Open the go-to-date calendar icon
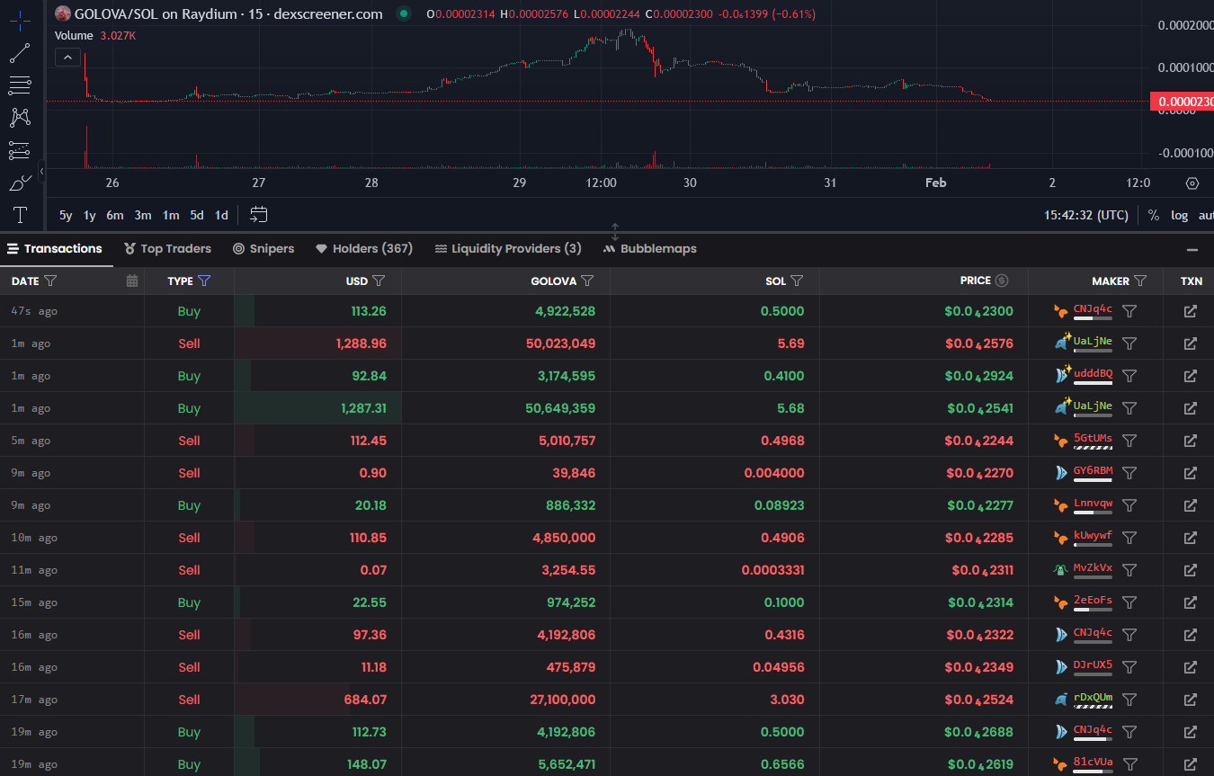This screenshot has height=776, width=1214. (x=258, y=215)
